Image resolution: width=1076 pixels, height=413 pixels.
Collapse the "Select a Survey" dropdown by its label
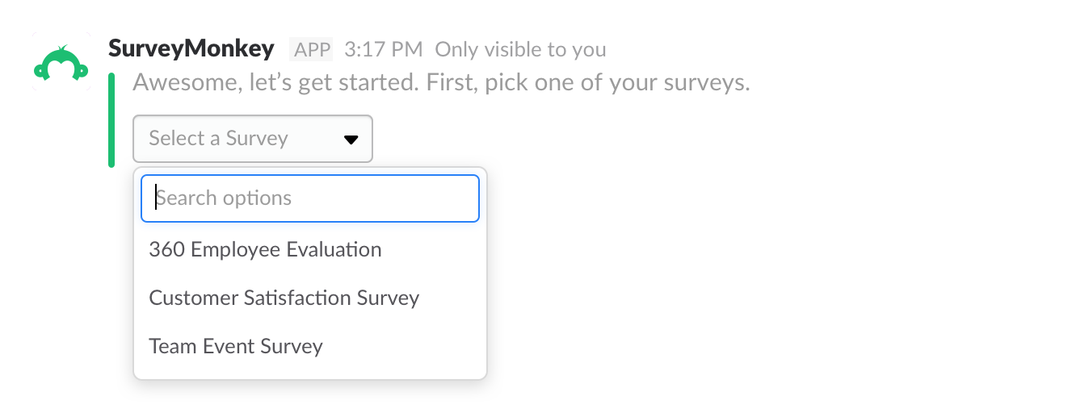(218, 139)
